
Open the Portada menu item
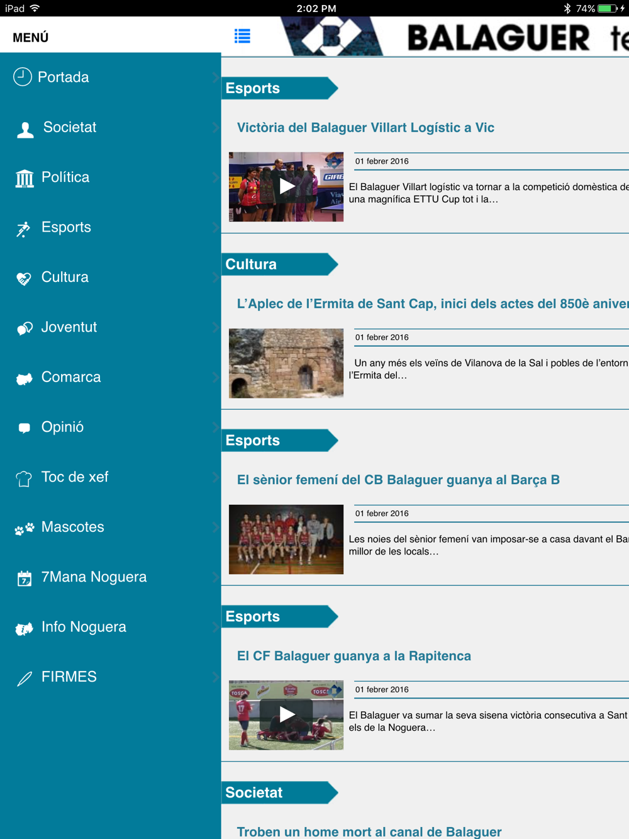110,77
